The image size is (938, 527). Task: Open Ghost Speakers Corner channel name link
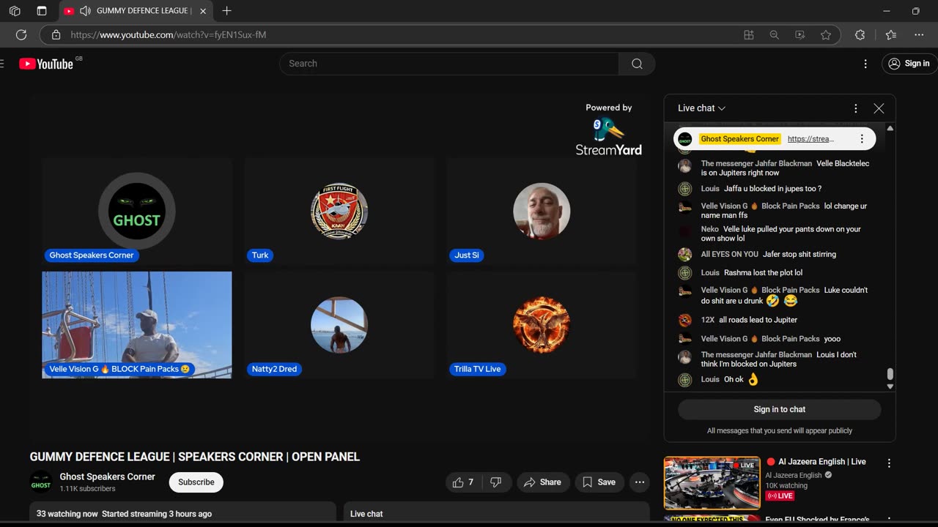click(107, 476)
